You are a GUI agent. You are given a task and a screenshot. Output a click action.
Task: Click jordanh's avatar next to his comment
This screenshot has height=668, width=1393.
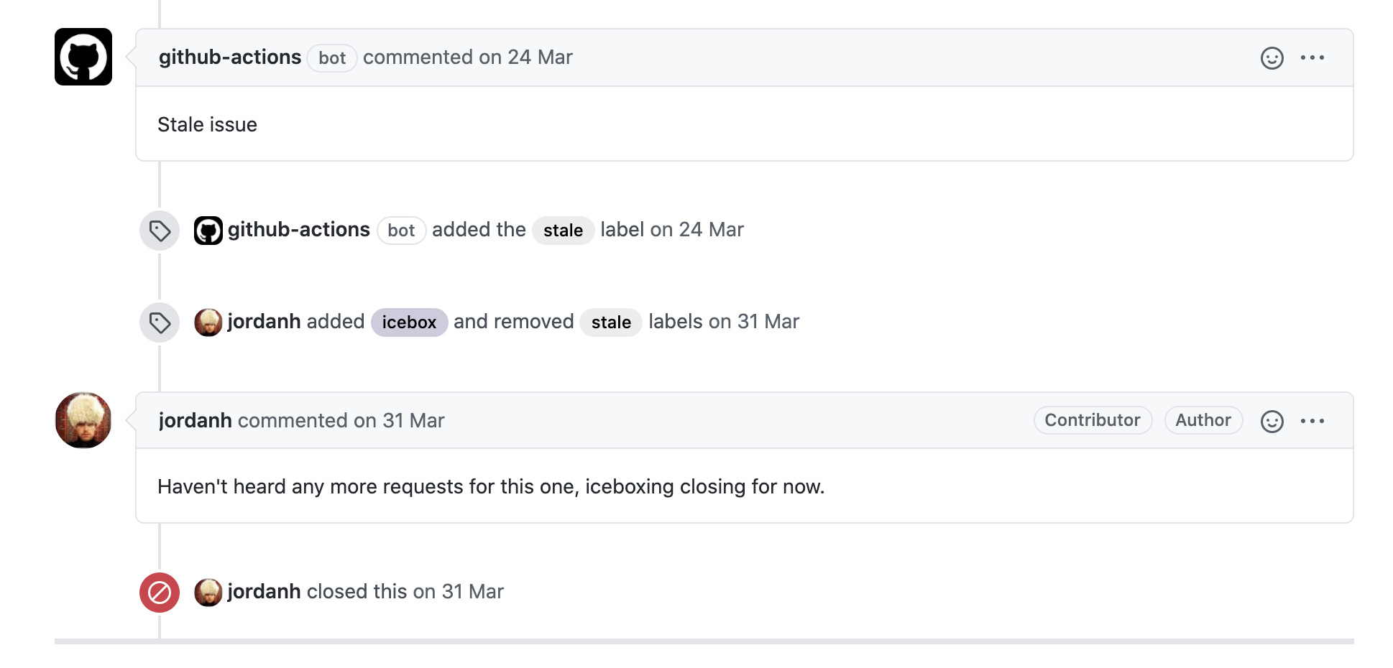coord(83,420)
